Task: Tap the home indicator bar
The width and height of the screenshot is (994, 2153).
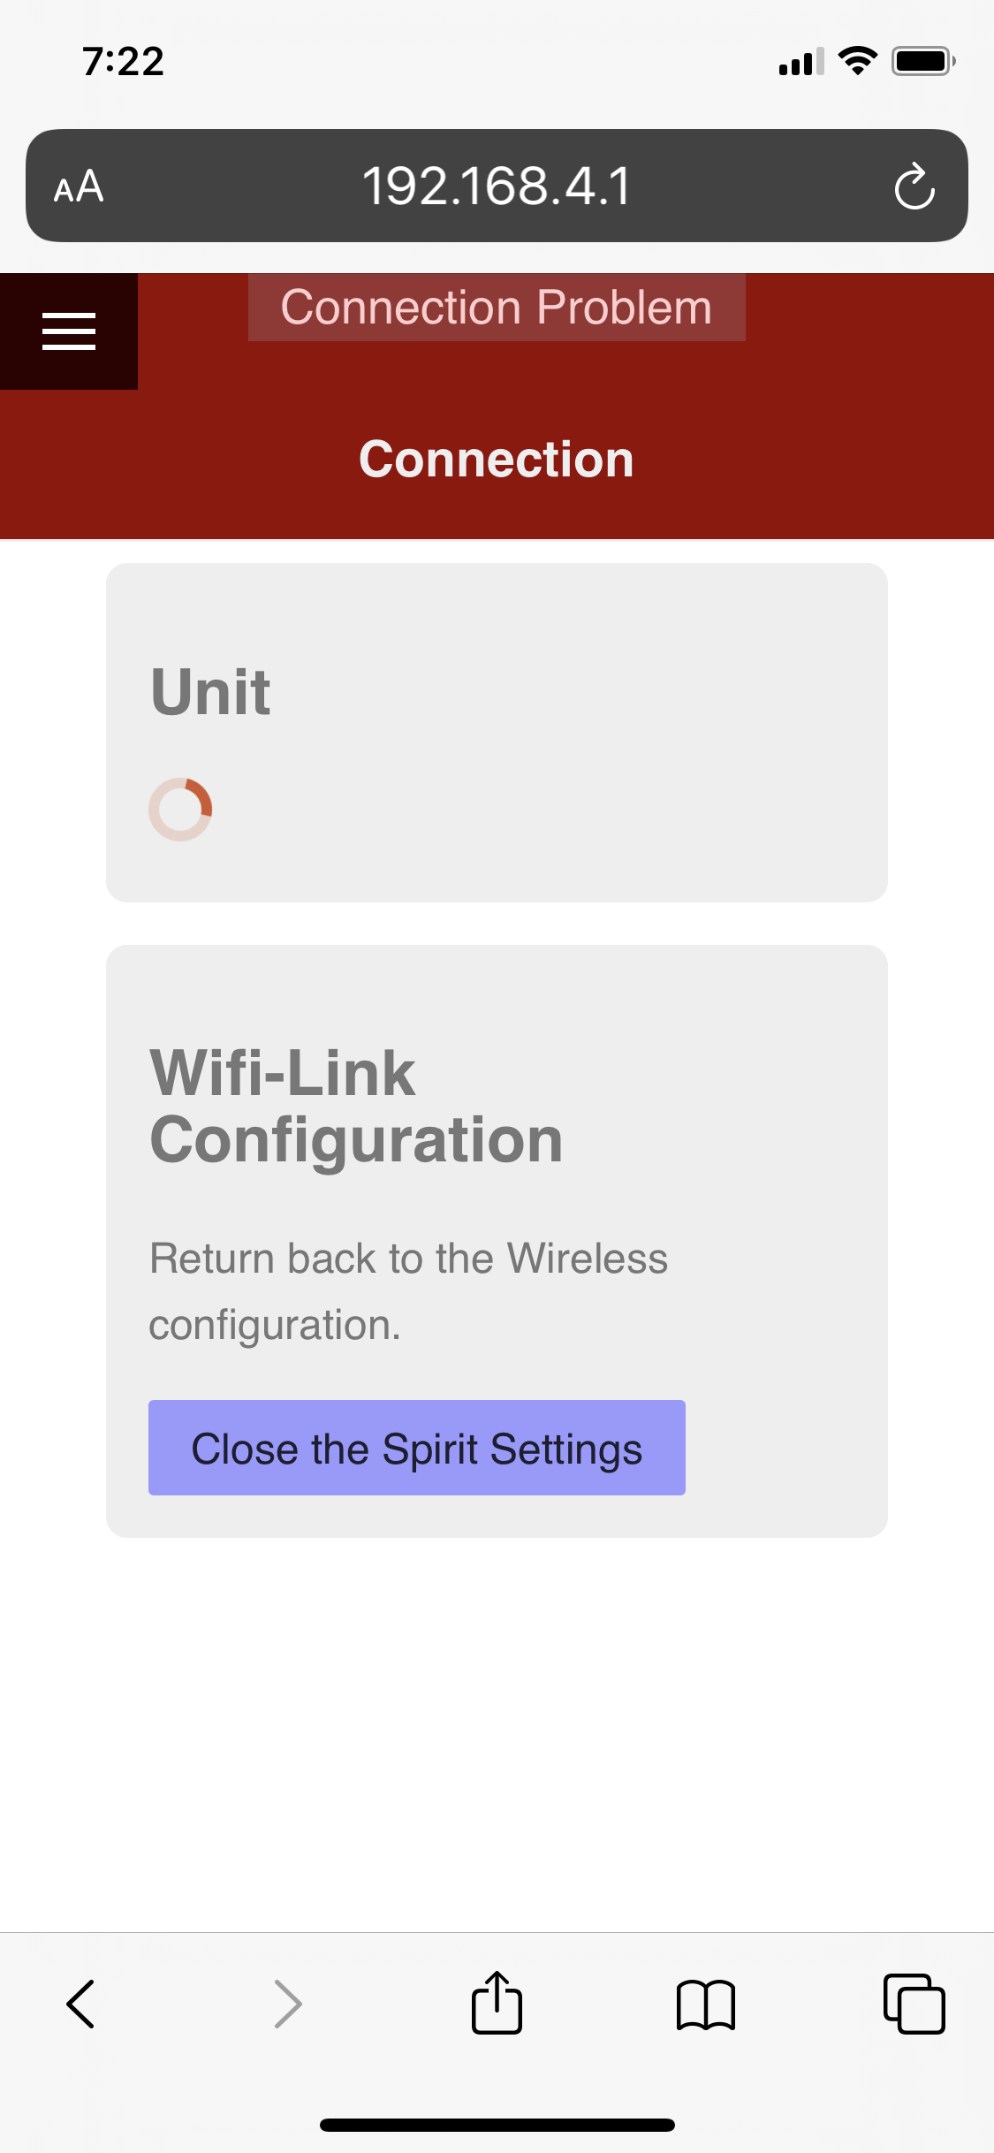Action: (497, 2125)
